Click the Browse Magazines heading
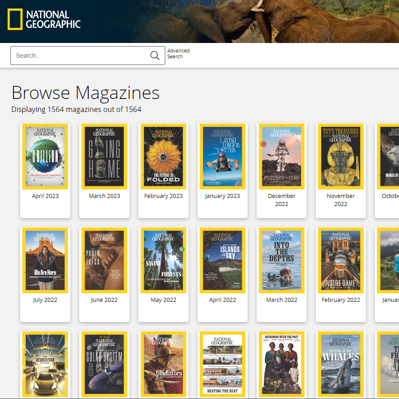Viewport: 399px width, 399px height. pyautogui.click(x=86, y=93)
